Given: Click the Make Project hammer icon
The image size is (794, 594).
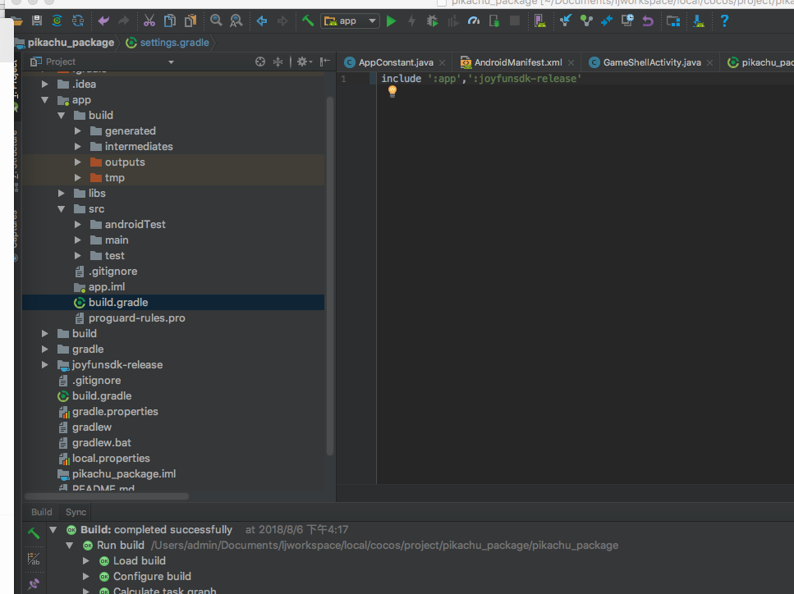Looking at the screenshot, I should [x=308, y=21].
